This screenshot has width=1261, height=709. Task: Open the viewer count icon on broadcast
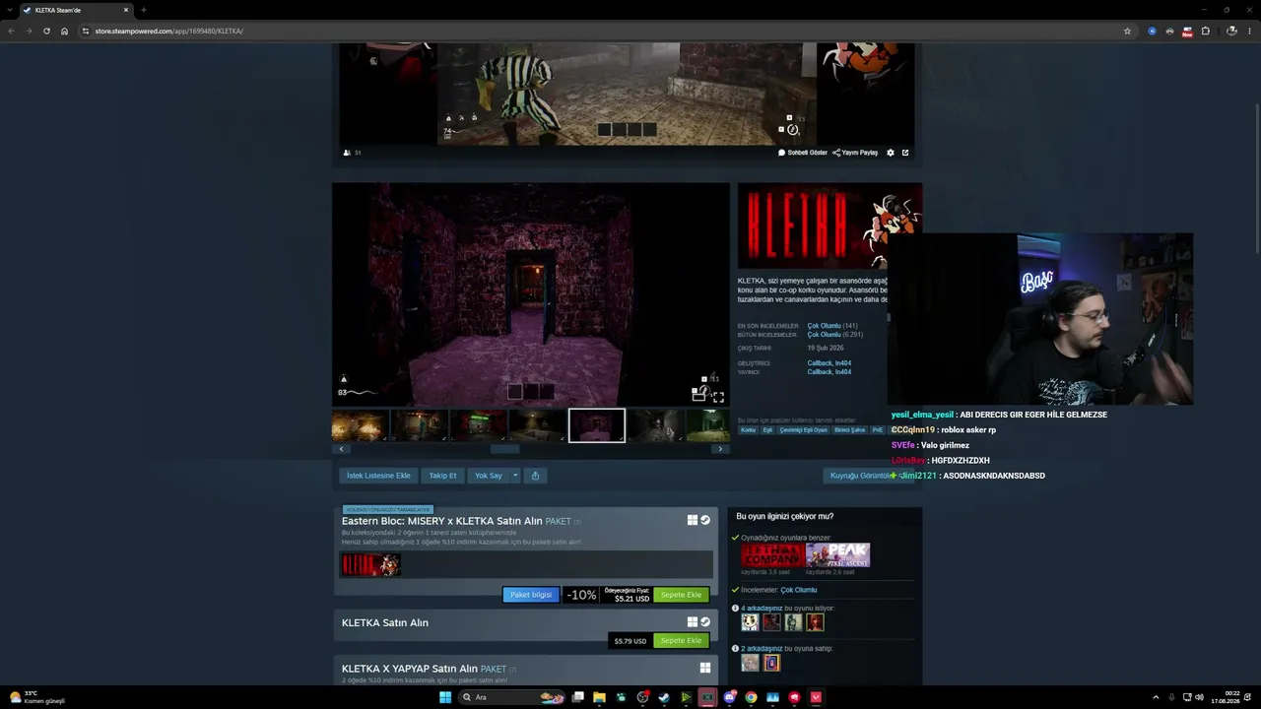point(347,153)
